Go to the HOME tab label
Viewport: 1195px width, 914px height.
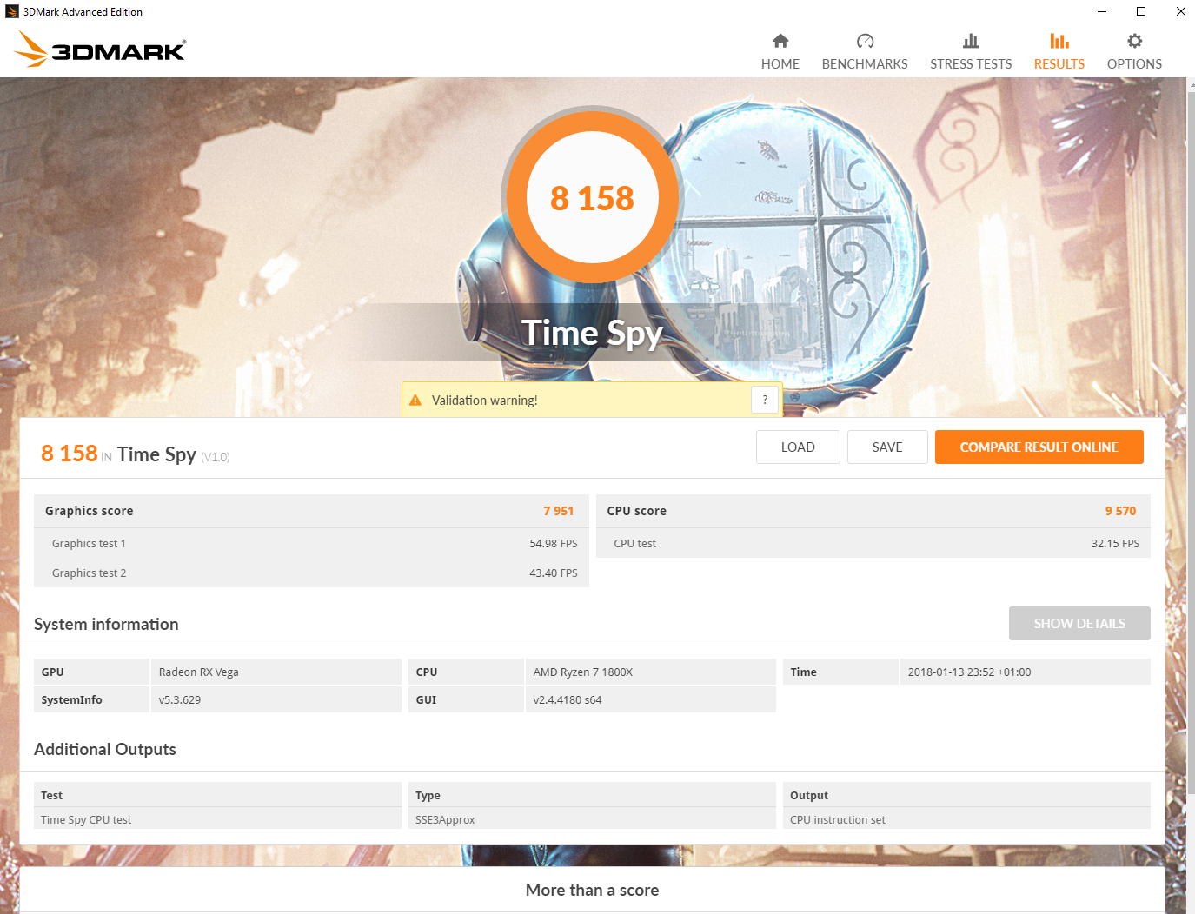[x=780, y=64]
